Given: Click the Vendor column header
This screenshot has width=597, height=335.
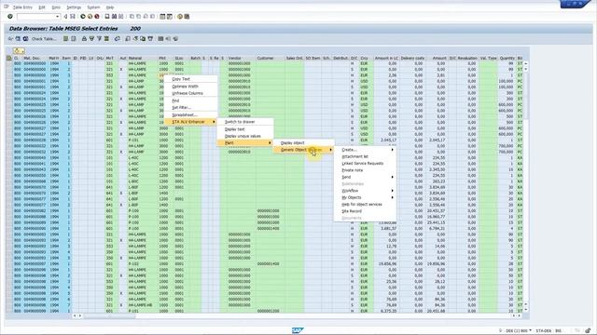Looking at the screenshot, I should pyautogui.click(x=242, y=58).
